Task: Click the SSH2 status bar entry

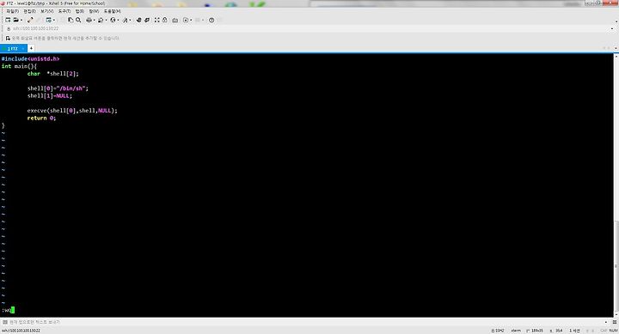Action: coord(498,331)
